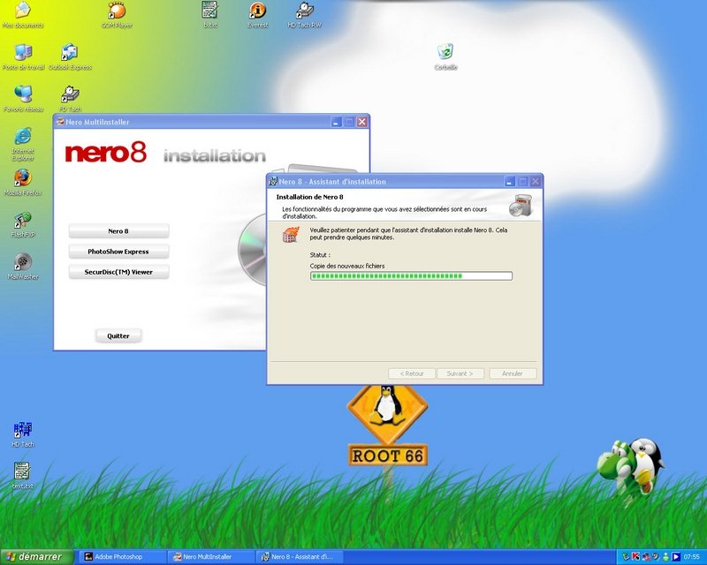The image size is (707, 565).
Task: Click the safely remove hardware tray icon
Action: click(626, 557)
